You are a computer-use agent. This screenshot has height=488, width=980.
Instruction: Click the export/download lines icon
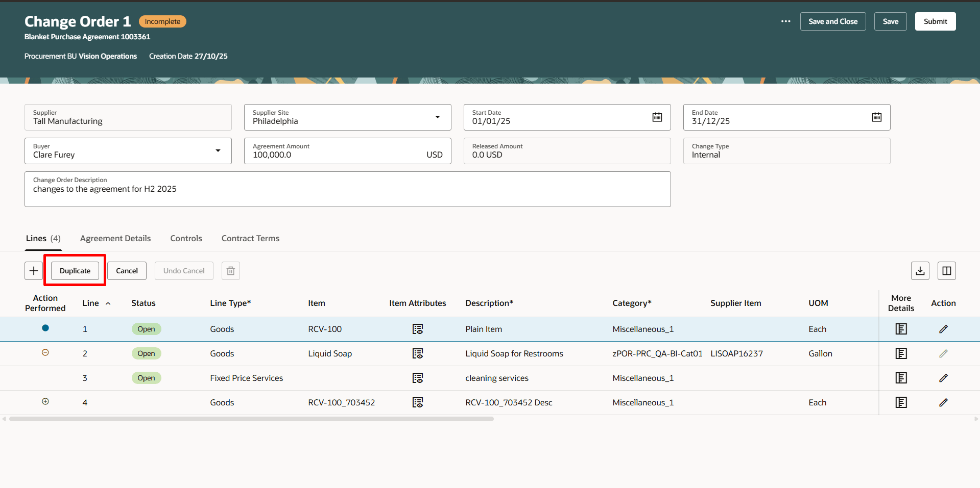[x=920, y=270]
